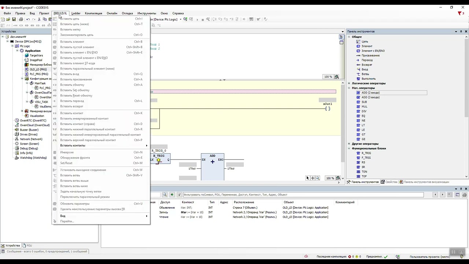The height and width of the screenshot is (264, 469).
Task: Toggle declaration view icon at editor top right
Action: pyautogui.click(x=341, y=37)
